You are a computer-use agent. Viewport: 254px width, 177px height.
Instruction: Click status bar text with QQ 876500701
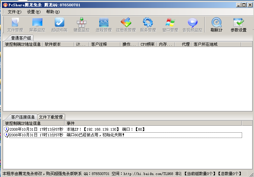(92, 174)
